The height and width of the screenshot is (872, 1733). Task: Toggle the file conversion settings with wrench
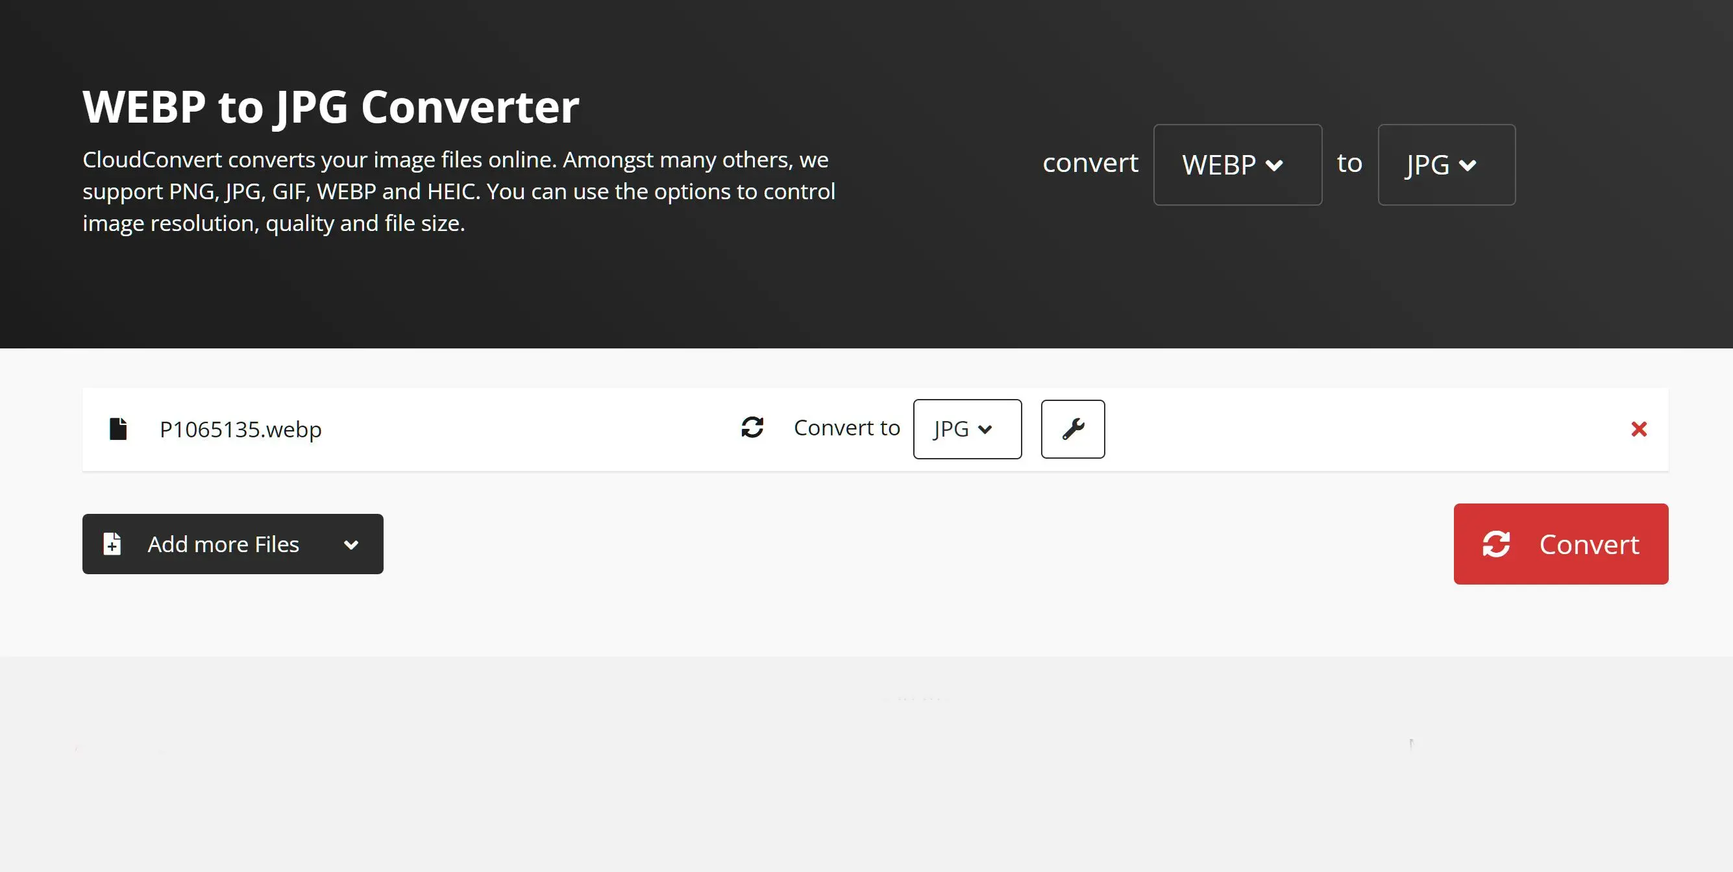[1072, 428]
